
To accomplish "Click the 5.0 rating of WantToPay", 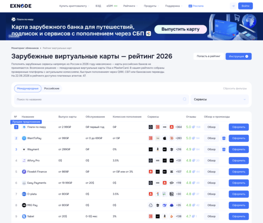I will (188, 138).
